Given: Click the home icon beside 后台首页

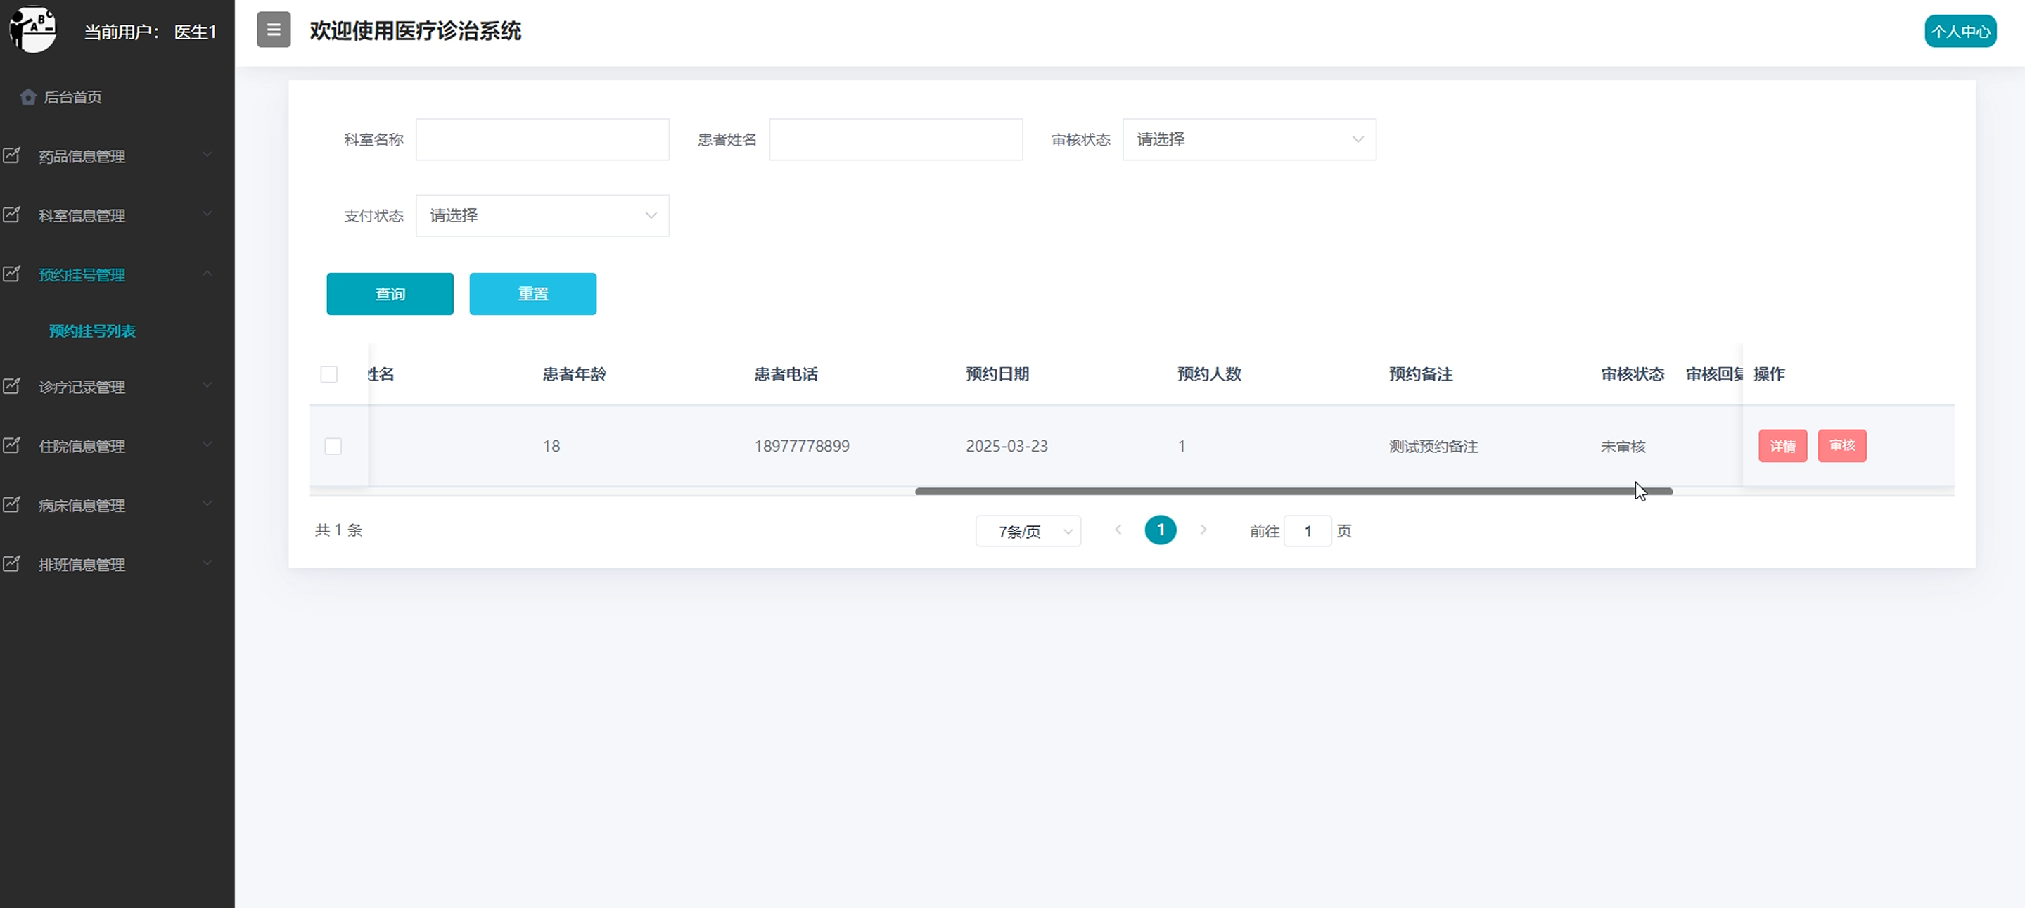Looking at the screenshot, I should [x=28, y=96].
